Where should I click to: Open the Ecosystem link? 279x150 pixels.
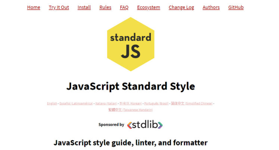pos(148,7)
